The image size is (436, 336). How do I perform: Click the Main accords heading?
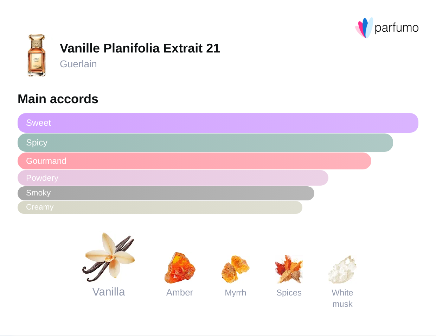click(x=58, y=99)
